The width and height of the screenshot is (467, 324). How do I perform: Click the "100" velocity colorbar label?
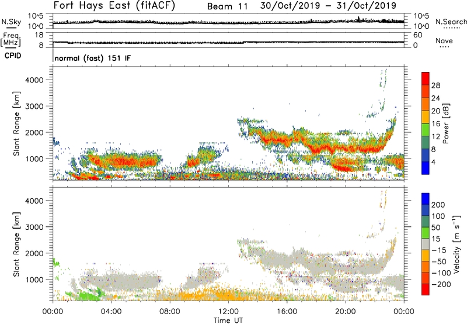coord(438,216)
